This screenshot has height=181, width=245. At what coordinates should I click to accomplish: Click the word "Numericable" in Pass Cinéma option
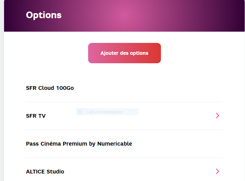click(115, 144)
